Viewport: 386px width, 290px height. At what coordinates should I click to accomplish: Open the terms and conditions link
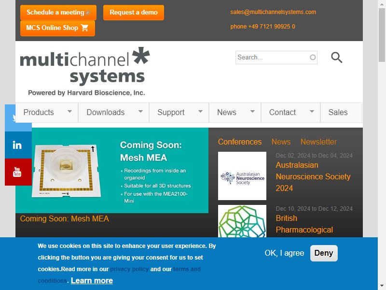tap(119, 275)
